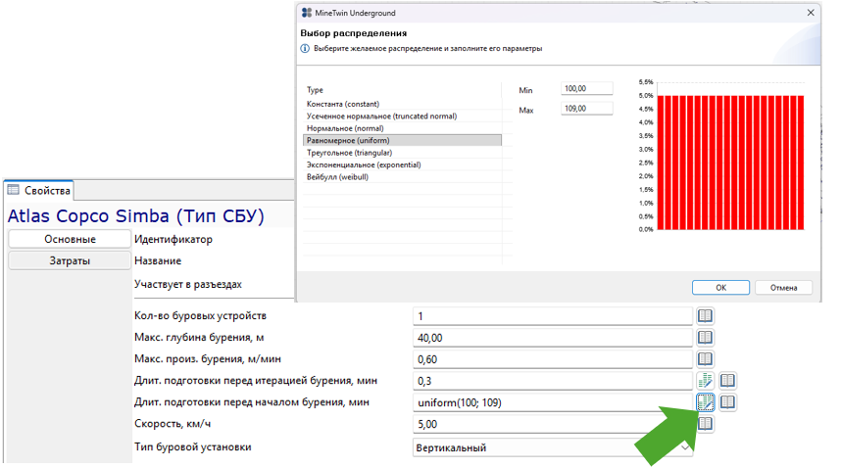The width and height of the screenshot is (841, 468).
Task: Switch to the Затраты tab
Action: point(70,260)
